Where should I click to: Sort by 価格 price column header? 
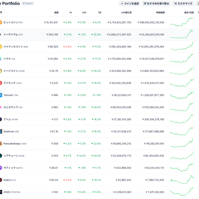56,12
